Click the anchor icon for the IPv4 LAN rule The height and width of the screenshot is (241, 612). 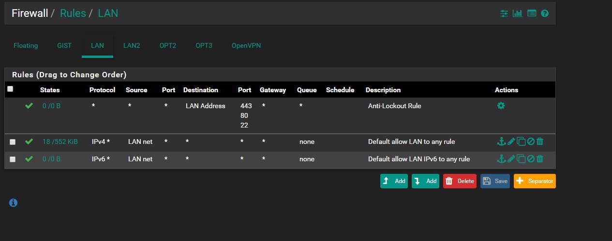point(501,142)
